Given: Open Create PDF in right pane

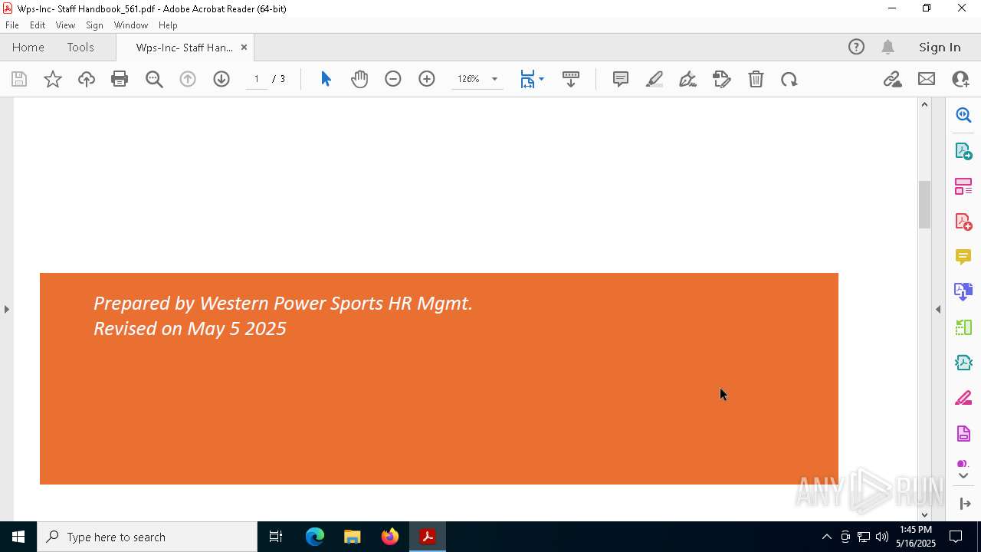Looking at the screenshot, I should pyautogui.click(x=963, y=222).
